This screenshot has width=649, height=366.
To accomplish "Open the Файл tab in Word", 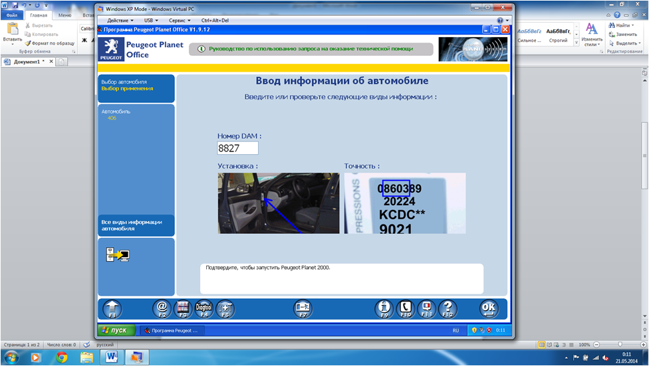I will click(x=12, y=15).
